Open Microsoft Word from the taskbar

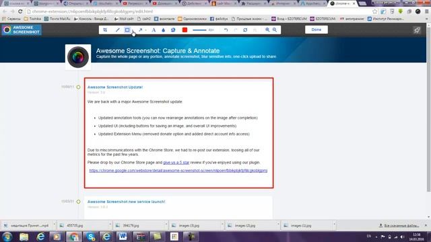[123, 237]
